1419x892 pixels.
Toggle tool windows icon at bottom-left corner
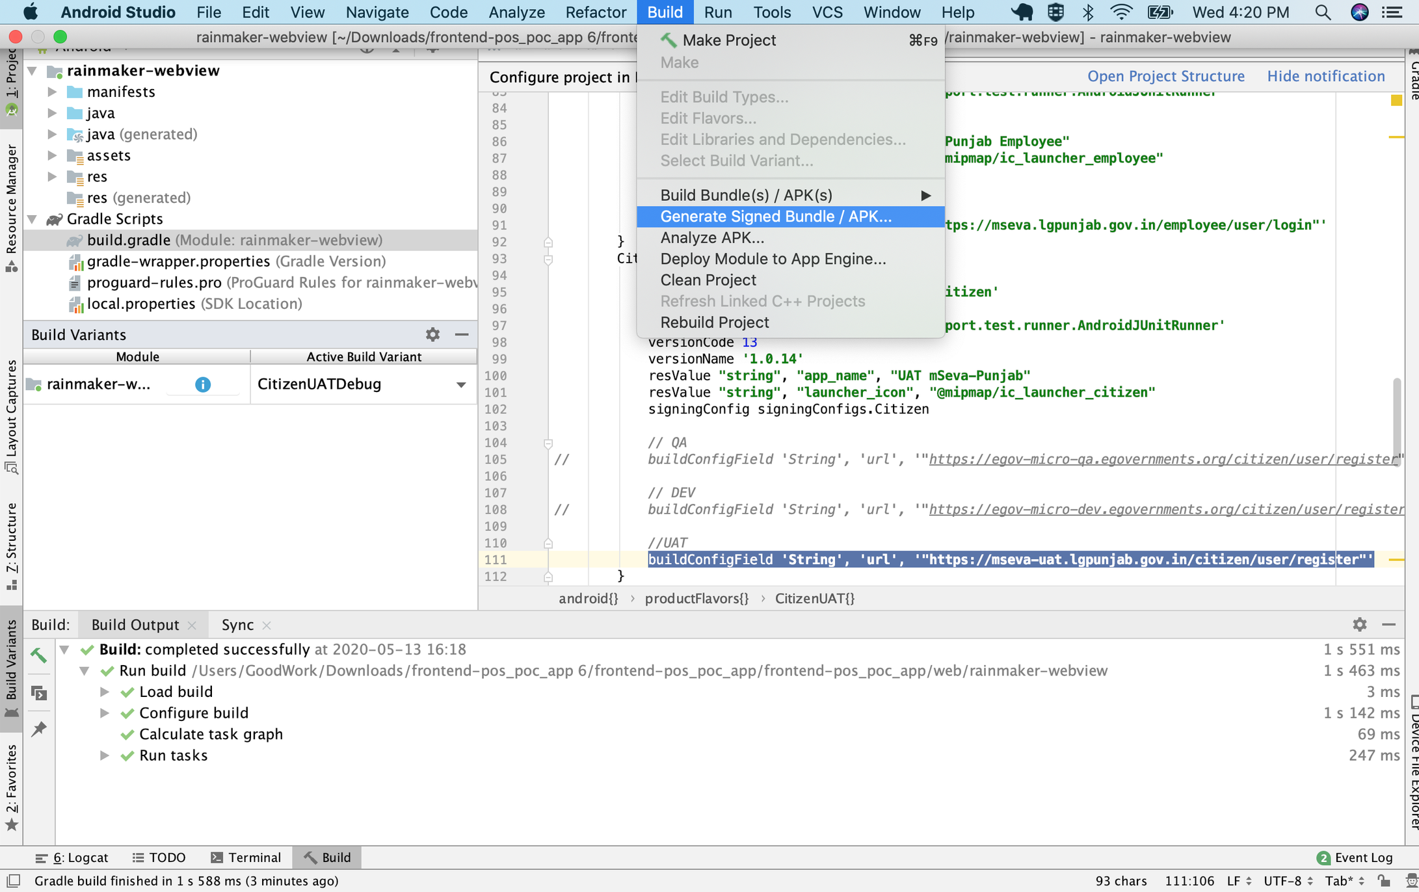(13, 881)
